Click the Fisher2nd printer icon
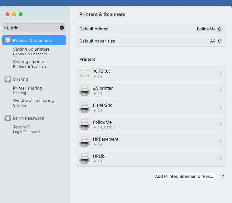This screenshot has height=203, width=232. 85,108
